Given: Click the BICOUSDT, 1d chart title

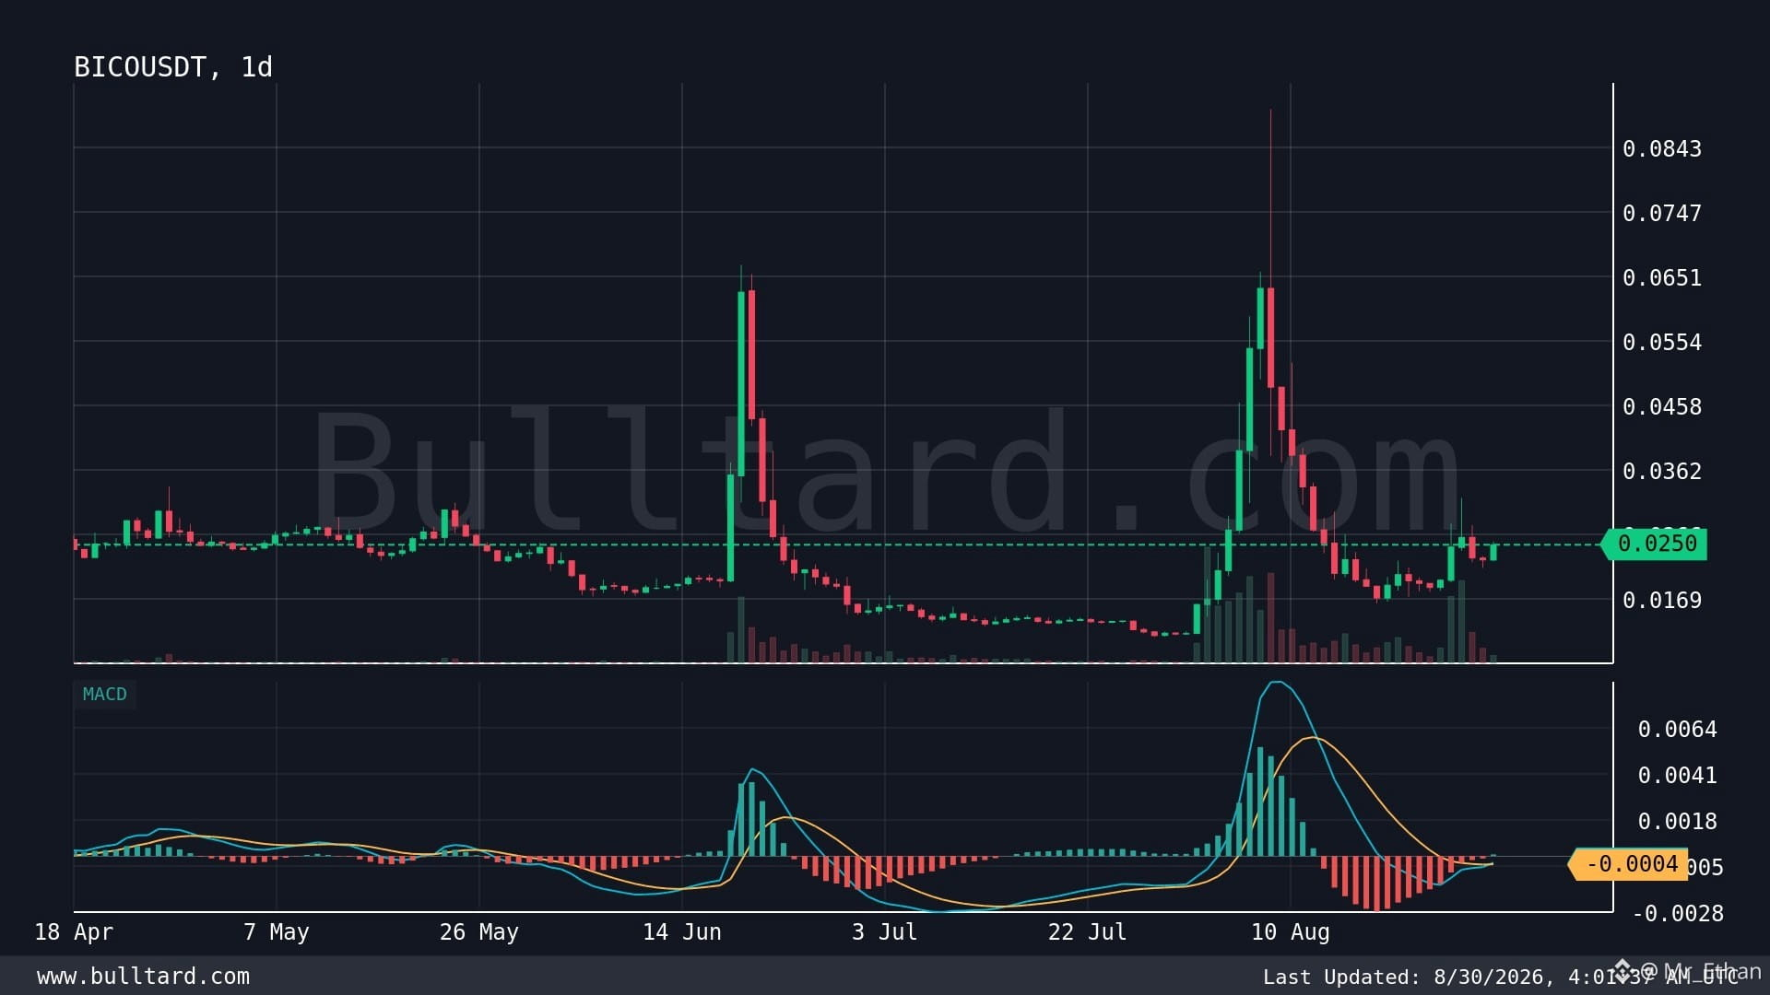Looking at the screenshot, I should click(173, 67).
